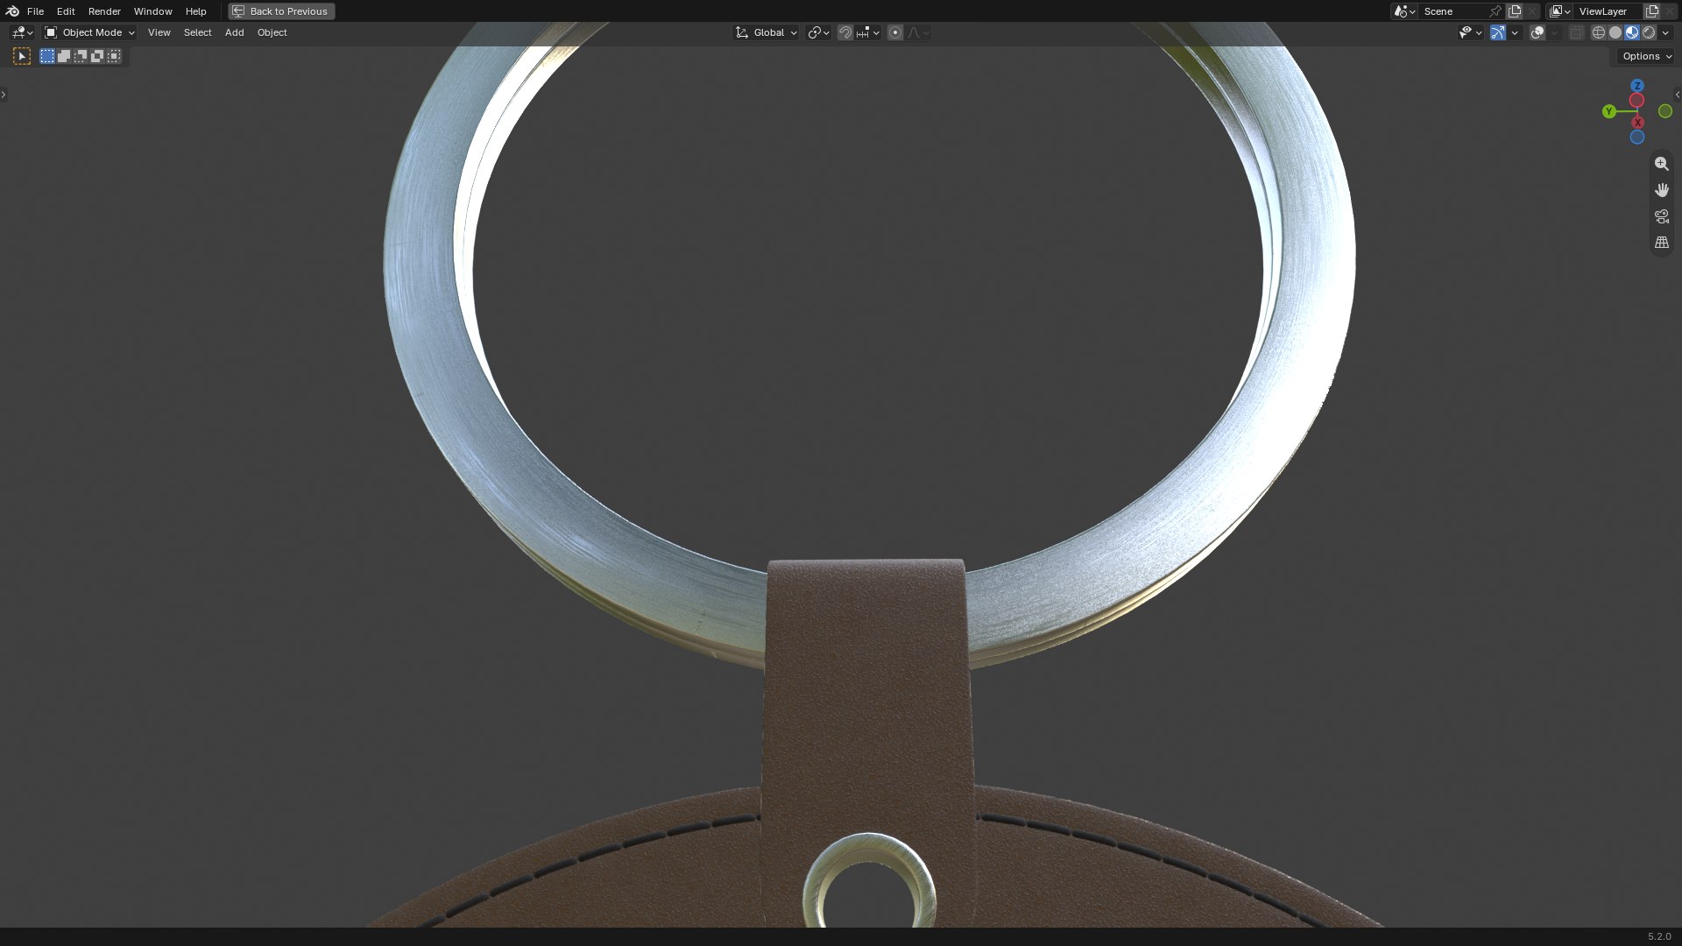
Task: Open the gizmo options dropdown arrow
Action: pos(1515,32)
